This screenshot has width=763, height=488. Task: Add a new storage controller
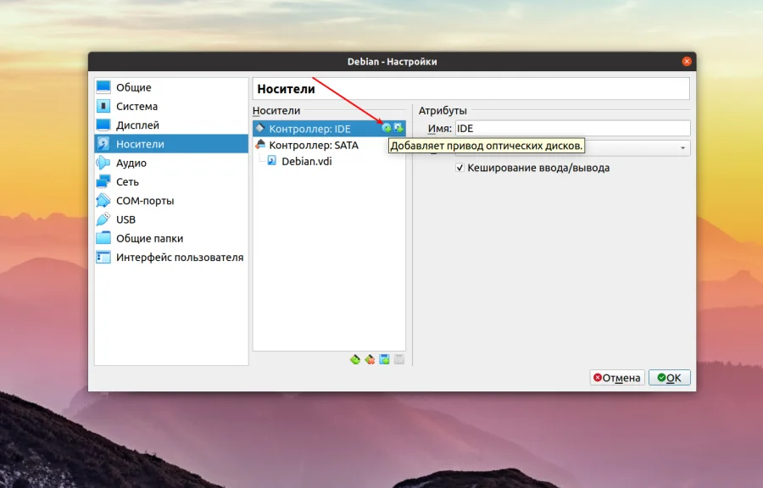(x=355, y=358)
